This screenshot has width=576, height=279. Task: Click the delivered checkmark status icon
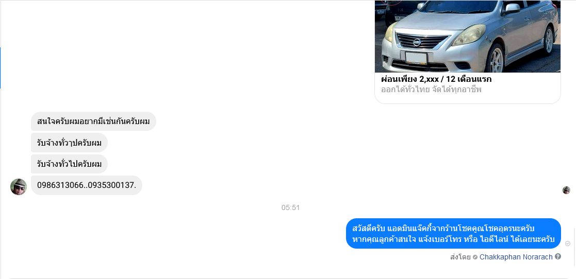pyautogui.click(x=568, y=244)
